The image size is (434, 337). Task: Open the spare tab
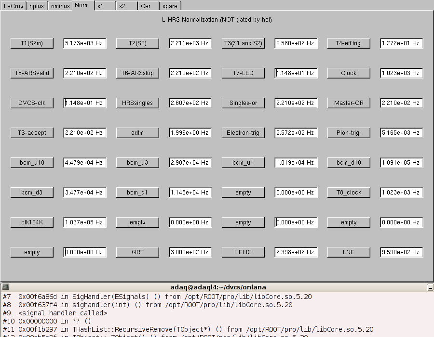pos(171,6)
